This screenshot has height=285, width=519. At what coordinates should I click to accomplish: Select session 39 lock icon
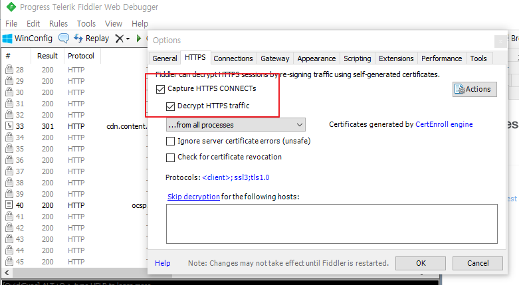[x=9, y=193]
